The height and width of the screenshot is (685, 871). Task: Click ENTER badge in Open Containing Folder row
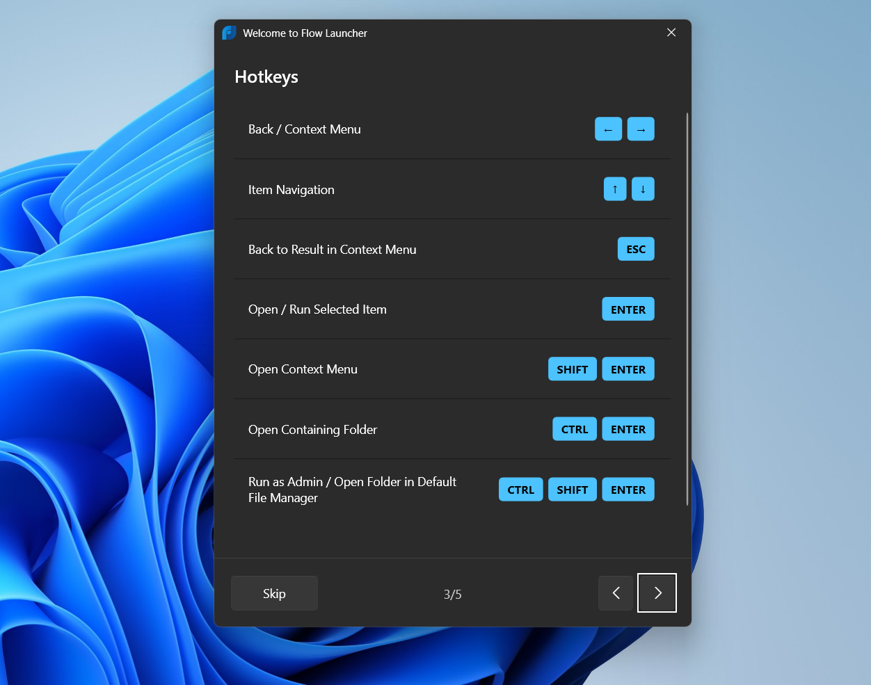(628, 429)
